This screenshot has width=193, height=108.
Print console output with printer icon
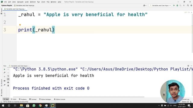pos(8,82)
